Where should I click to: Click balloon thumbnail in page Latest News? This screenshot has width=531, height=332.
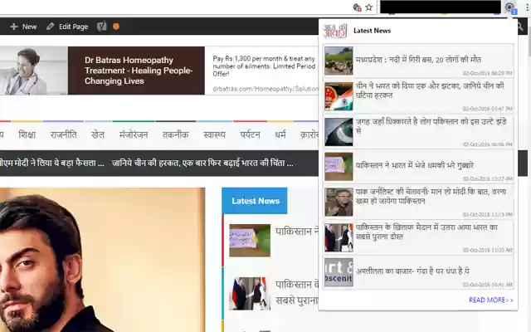click(250, 240)
